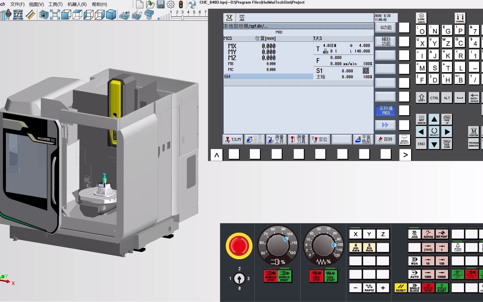Click the PAGE DOWN key
483x302 pixels.
coord(447,144)
